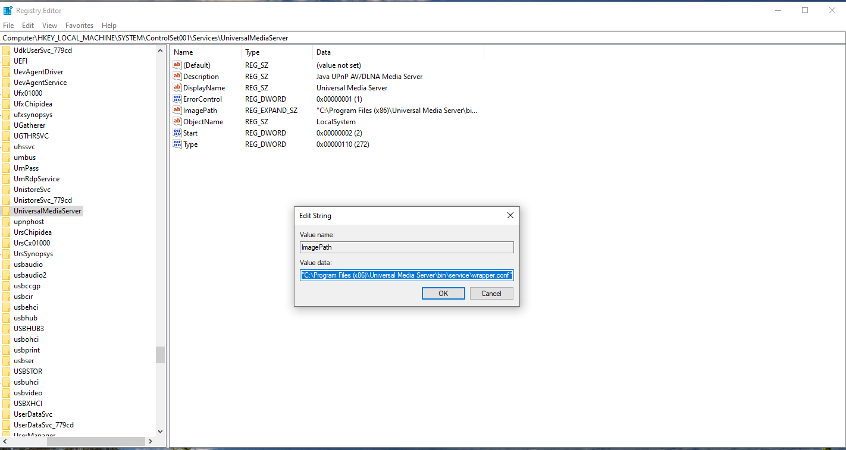This screenshot has width=846, height=450.
Task: Select the umbus key
Action: click(25, 158)
